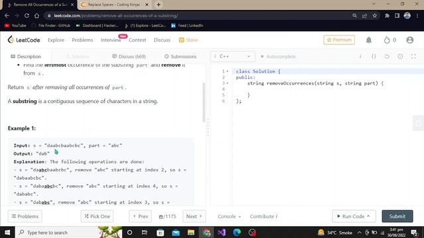The width and height of the screenshot is (424, 238).
Task: Open the weather widget 34°C Smoke
Action: pyautogui.click(x=335, y=232)
